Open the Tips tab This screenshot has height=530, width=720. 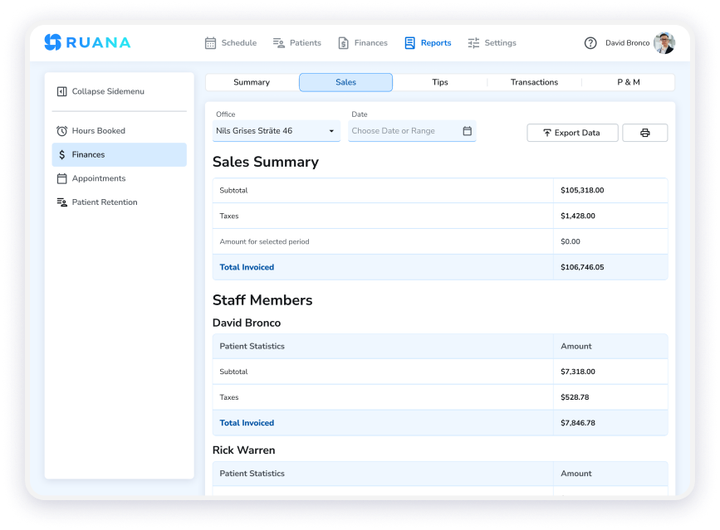440,82
